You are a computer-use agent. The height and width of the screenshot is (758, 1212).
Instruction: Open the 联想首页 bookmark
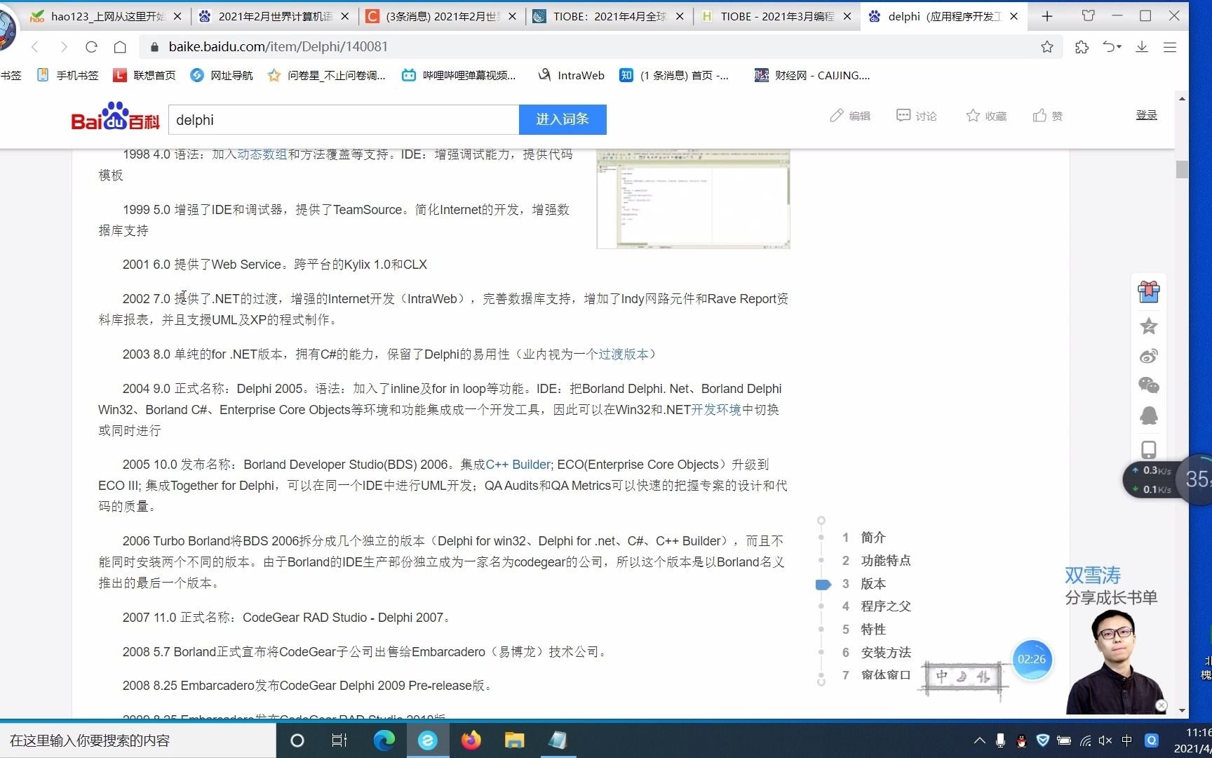(144, 75)
